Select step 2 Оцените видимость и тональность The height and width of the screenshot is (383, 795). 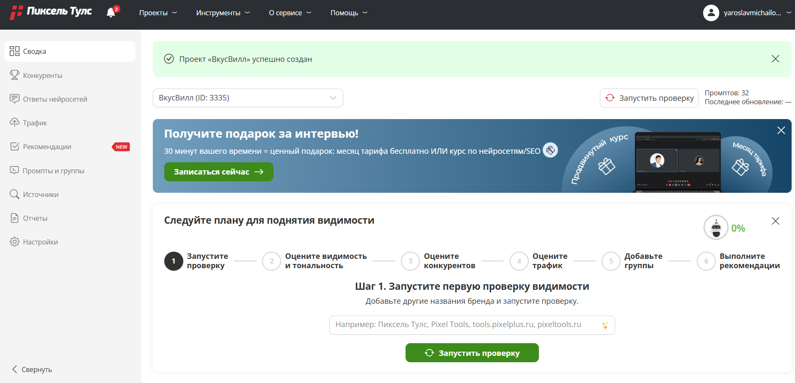(x=314, y=261)
